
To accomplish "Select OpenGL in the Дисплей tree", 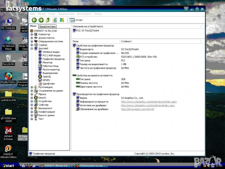I will pyautogui.click(x=47, y=77).
